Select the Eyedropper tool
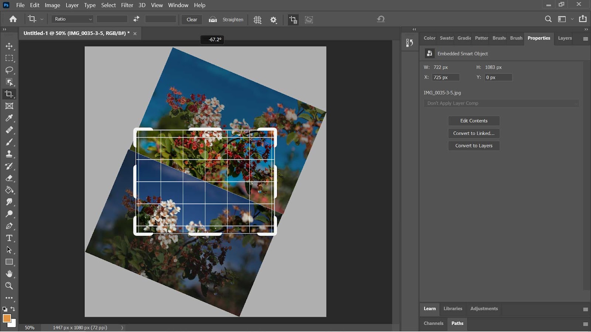Viewport: 591px width, 332px height. tap(9, 118)
